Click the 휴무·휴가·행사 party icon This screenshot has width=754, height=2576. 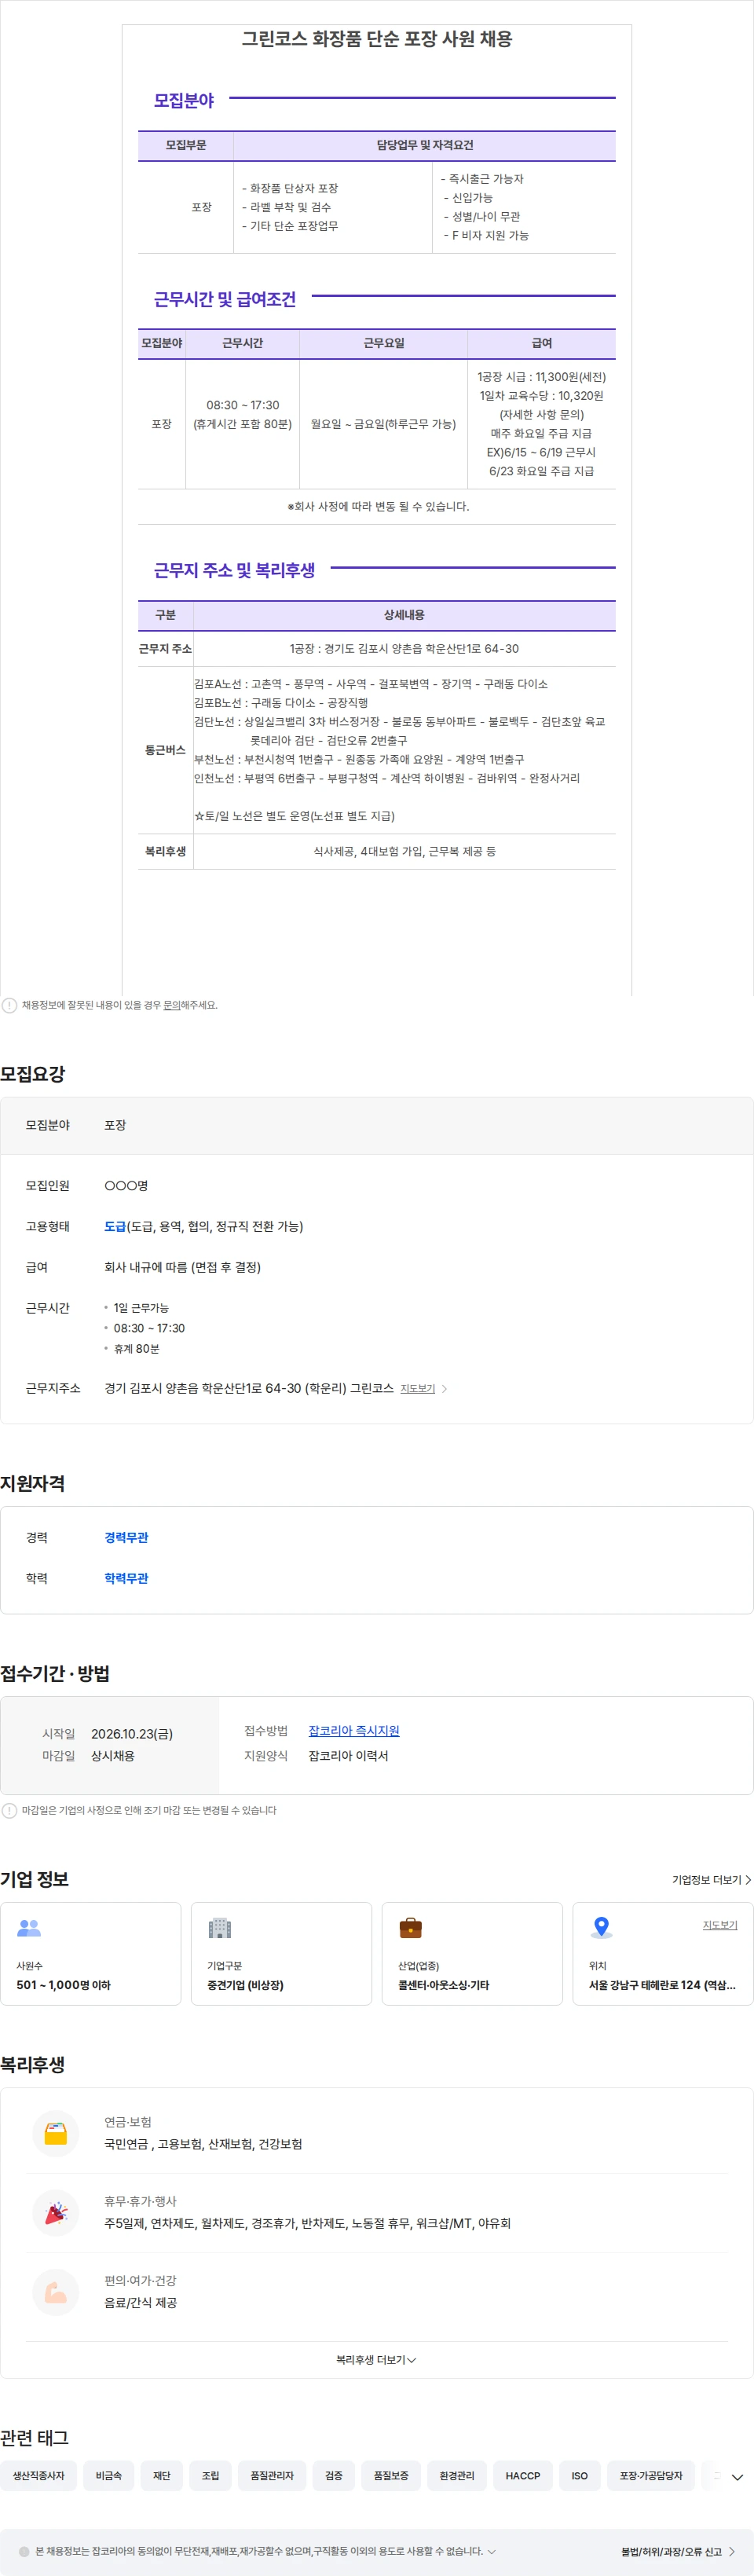[56, 2212]
